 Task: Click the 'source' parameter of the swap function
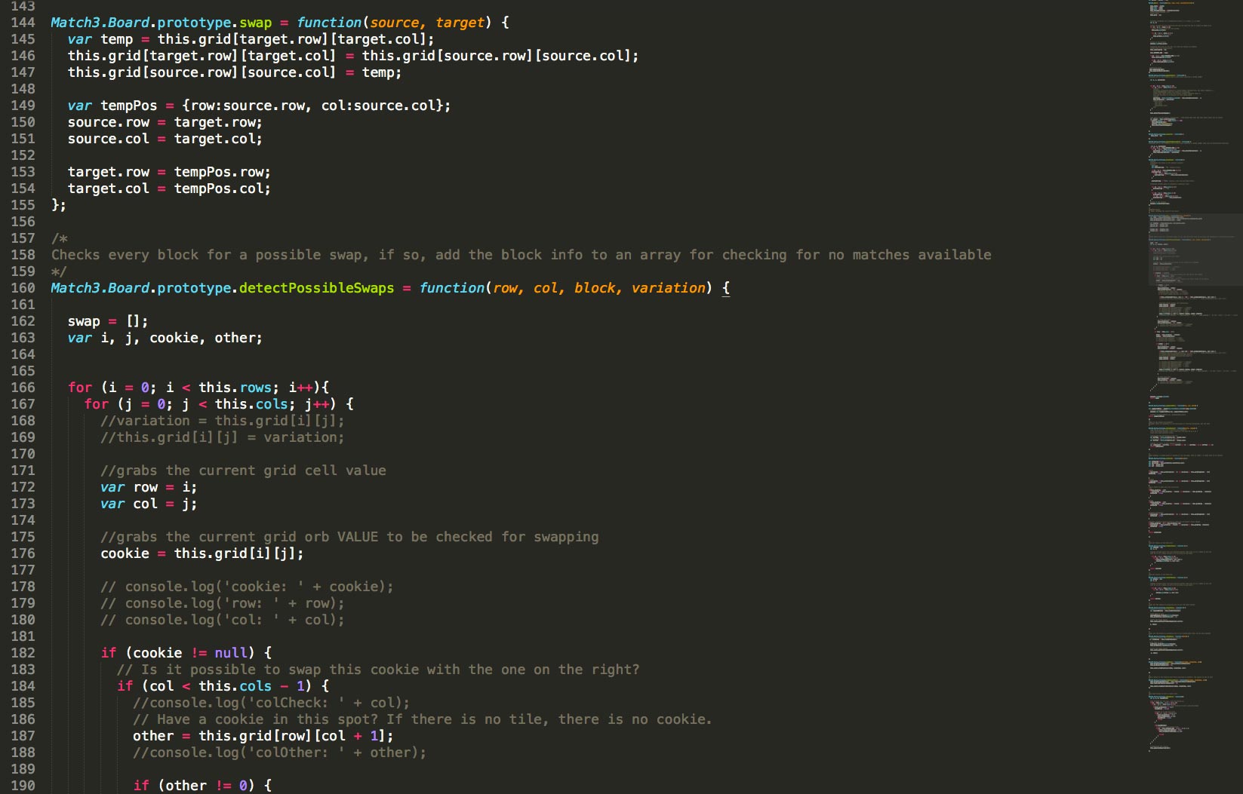394,23
